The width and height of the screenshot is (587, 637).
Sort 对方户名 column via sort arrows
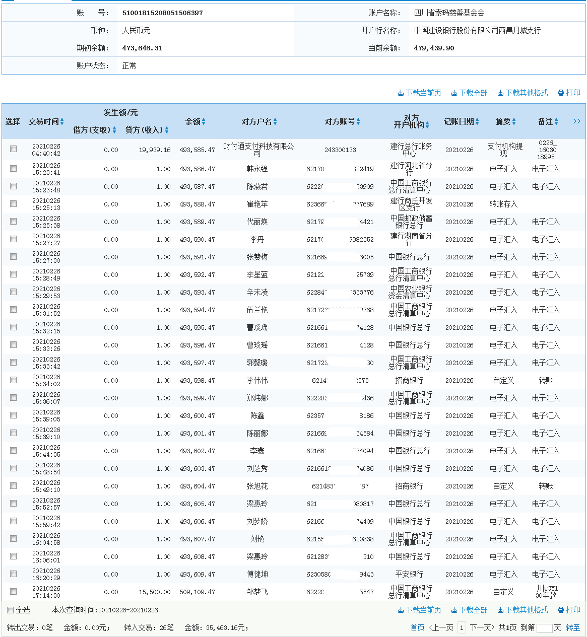coord(275,122)
